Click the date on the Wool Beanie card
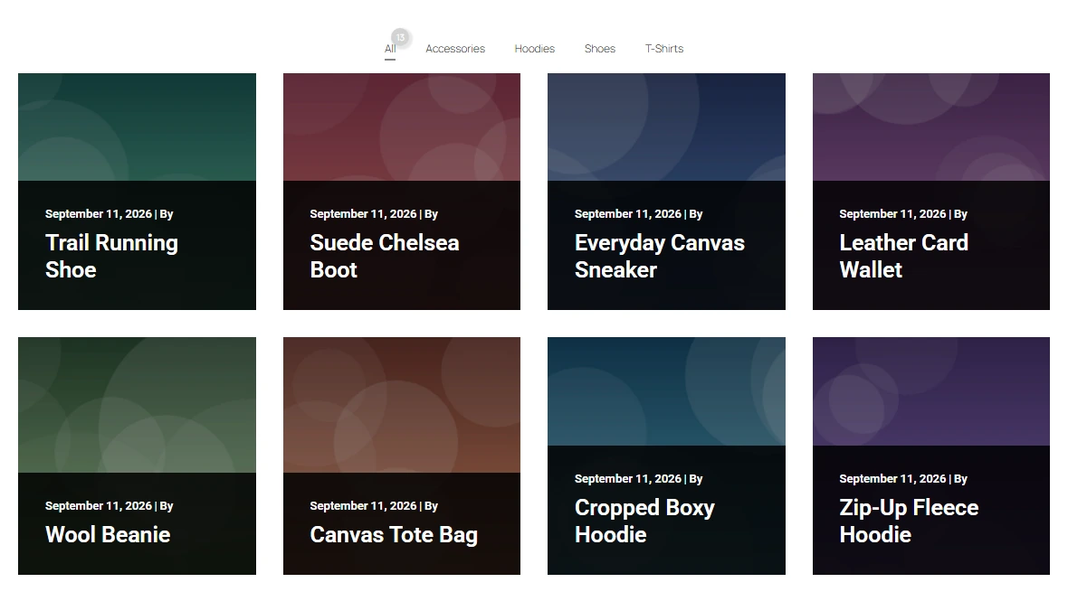Viewport: 1068px width, 592px height. click(x=98, y=505)
